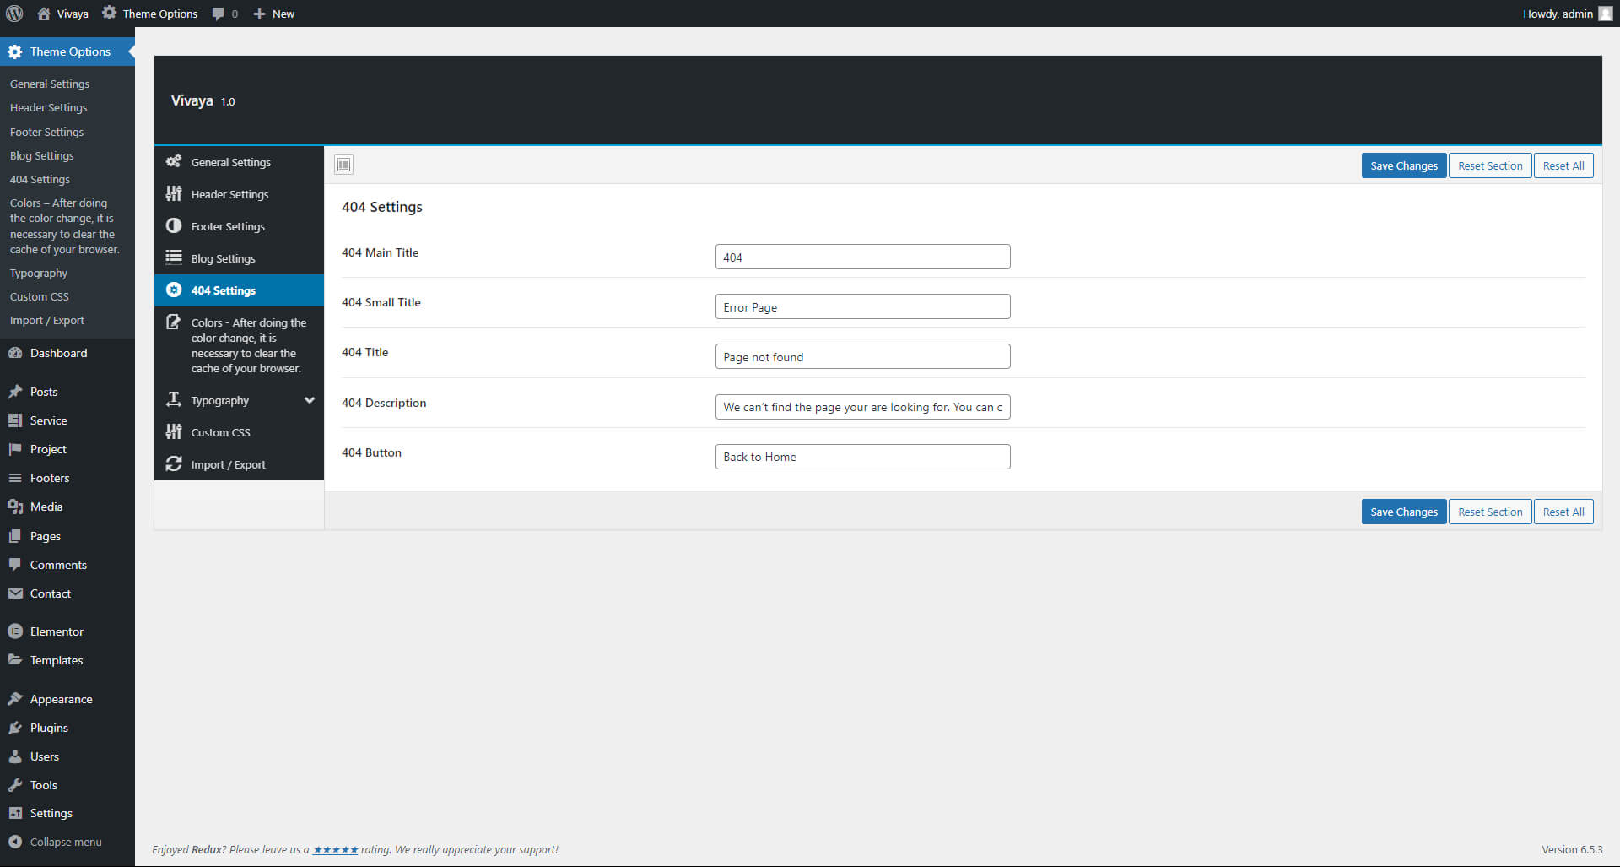Click bottom Reset Section button

[1490, 512]
